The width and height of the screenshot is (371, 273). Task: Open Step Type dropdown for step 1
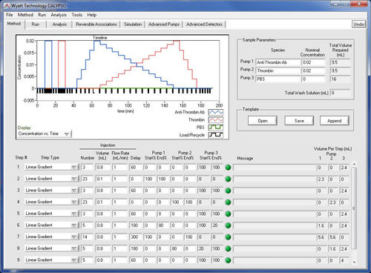tap(51, 167)
